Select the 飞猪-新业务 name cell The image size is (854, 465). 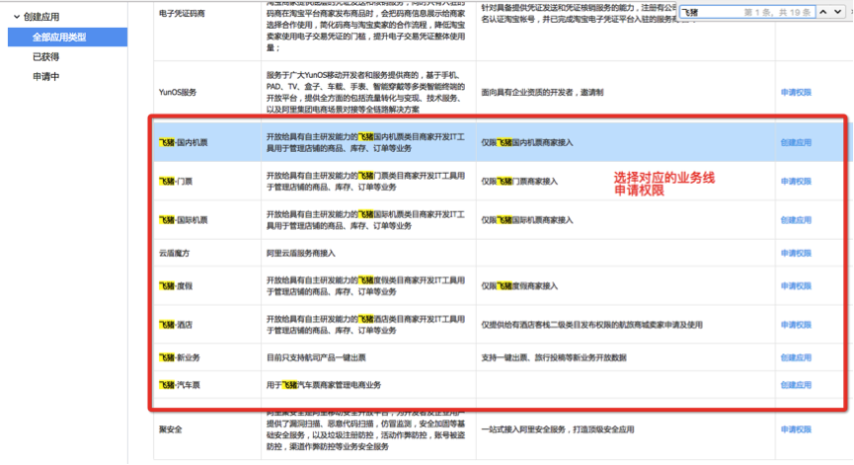pos(179,357)
